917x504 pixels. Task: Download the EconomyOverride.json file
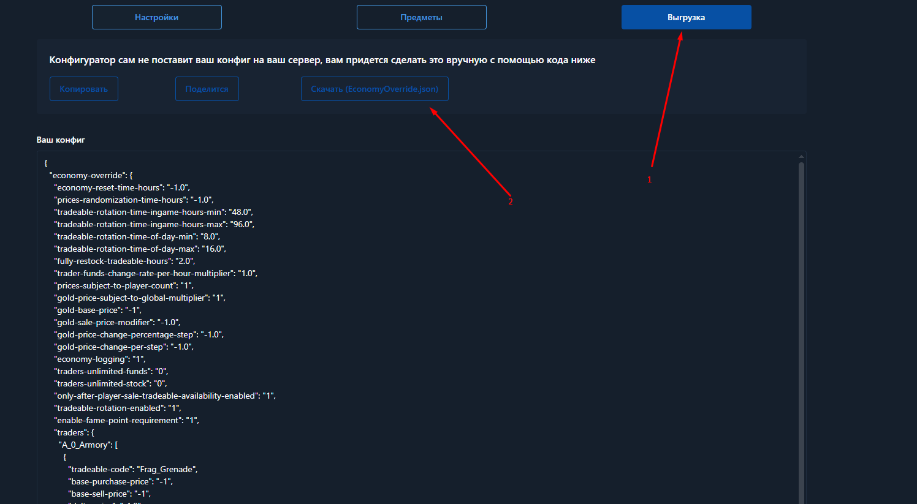coord(374,89)
